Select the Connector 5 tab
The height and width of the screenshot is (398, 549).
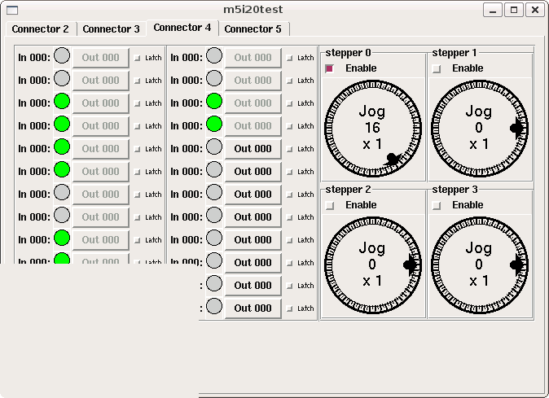click(253, 28)
